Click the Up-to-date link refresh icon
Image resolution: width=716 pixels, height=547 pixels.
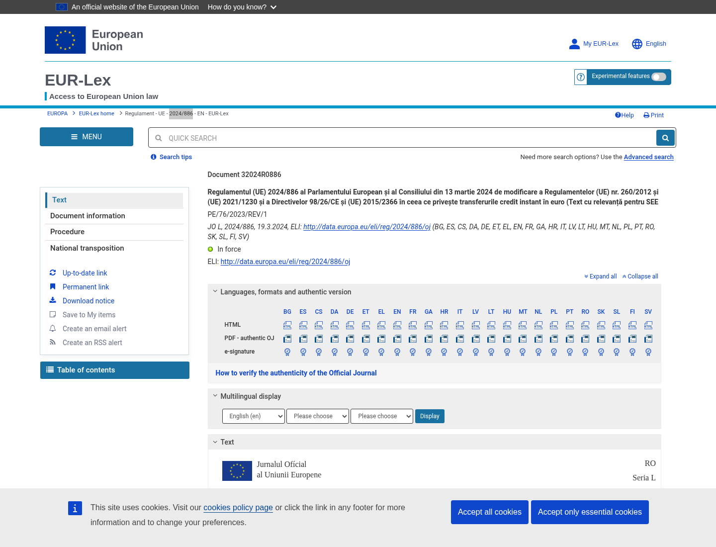point(53,273)
